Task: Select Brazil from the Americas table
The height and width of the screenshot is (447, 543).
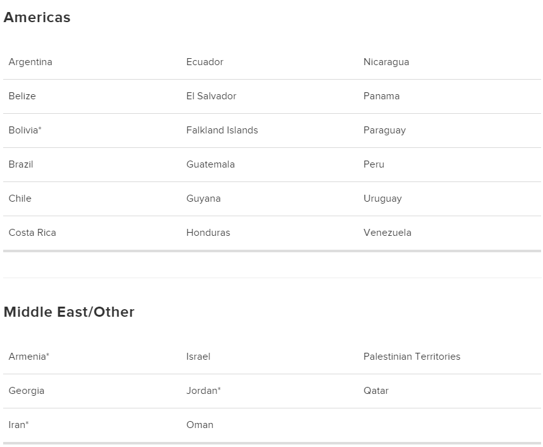Action: click(x=21, y=164)
